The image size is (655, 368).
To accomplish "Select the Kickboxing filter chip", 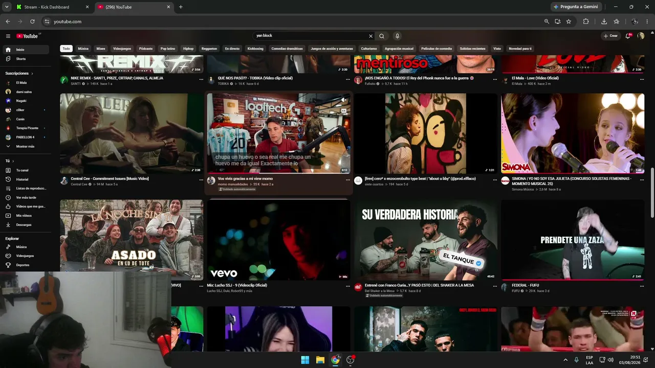I will coord(255,49).
